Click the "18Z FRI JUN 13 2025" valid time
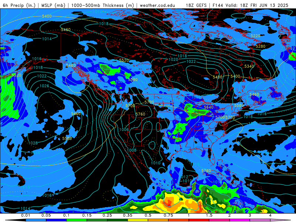Viewport: 296px width, 222px height. (264, 5)
